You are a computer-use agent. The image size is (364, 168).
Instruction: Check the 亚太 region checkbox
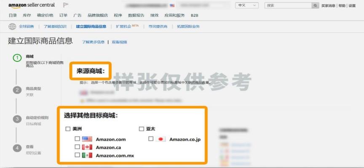tap(142, 129)
